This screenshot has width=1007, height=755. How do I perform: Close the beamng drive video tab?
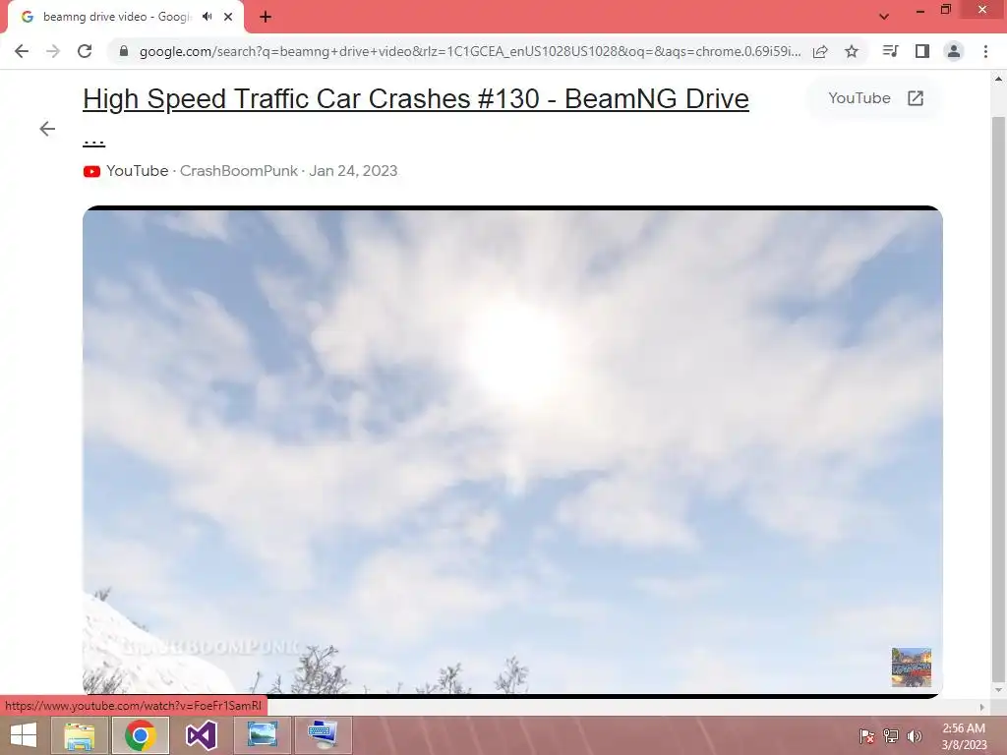click(x=228, y=17)
